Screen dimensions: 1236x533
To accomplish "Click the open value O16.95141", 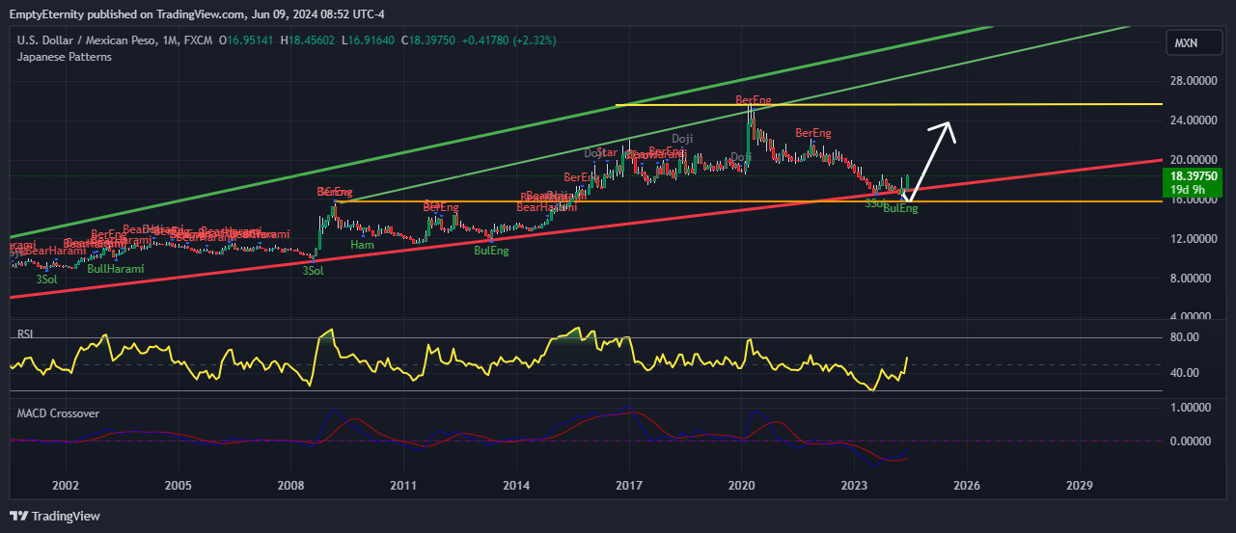I will click(x=247, y=40).
